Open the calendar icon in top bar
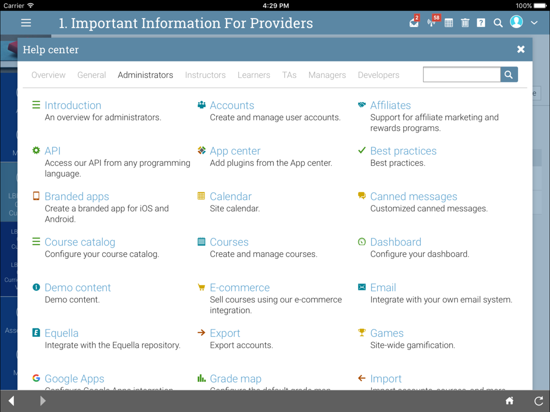This screenshot has width=550, height=412. tap(449, 23)
